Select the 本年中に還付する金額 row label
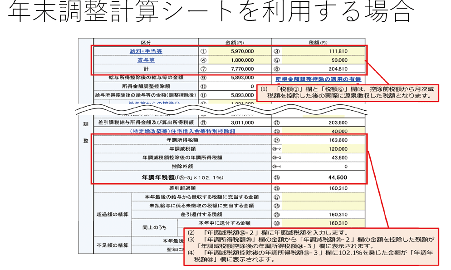The height and width of the screenshot is (270, 451). point(224,223)
